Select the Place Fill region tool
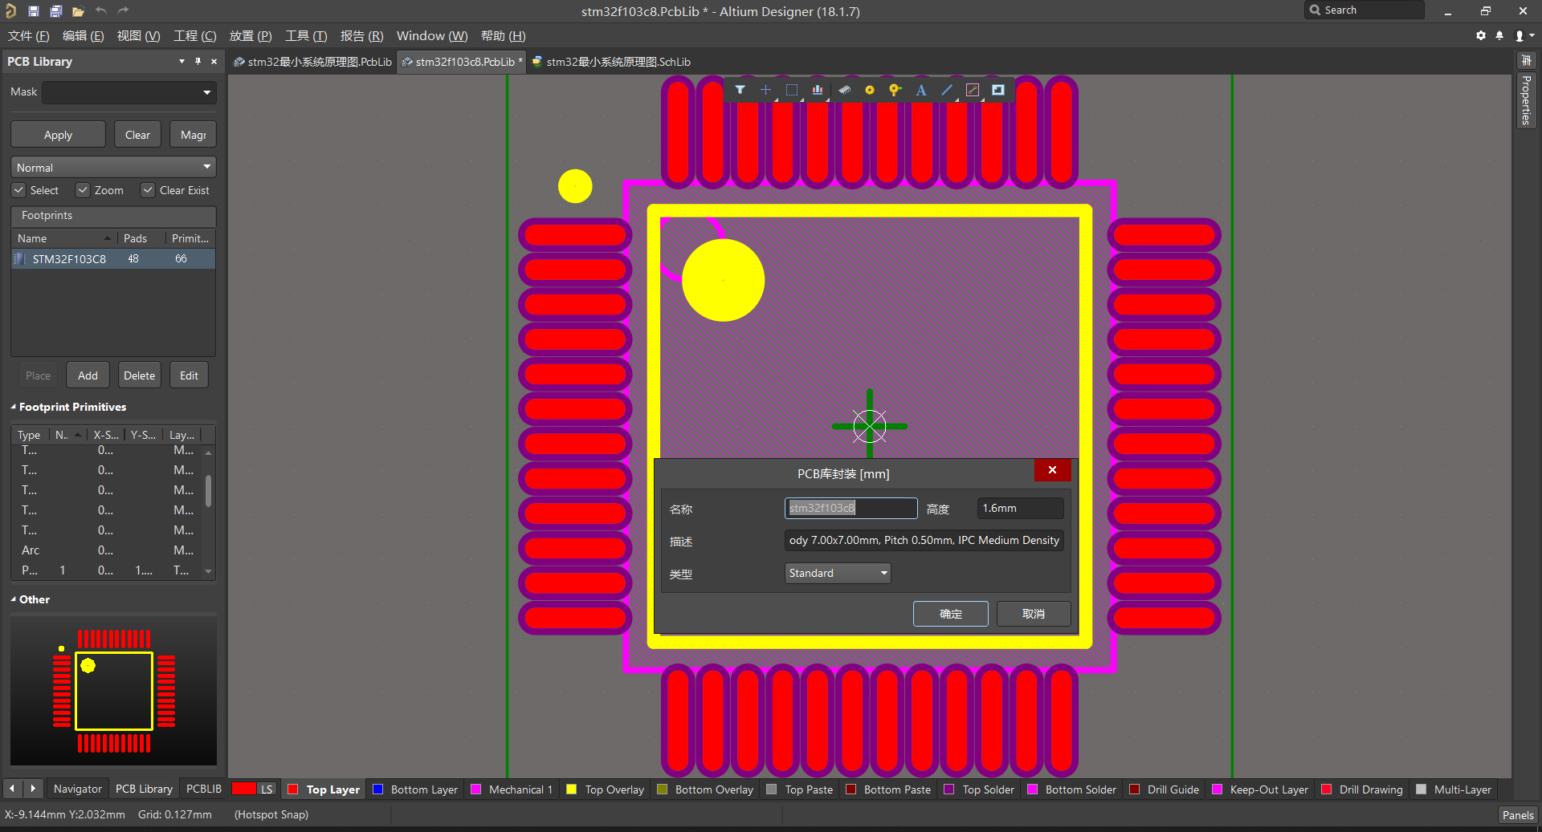The image size is (1542, 832). click(x=998, y=90)
